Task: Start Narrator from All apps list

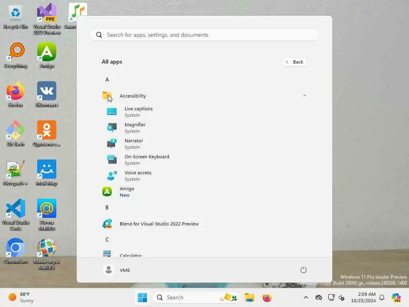Action: pyautogui.click(x=204, y=144)
